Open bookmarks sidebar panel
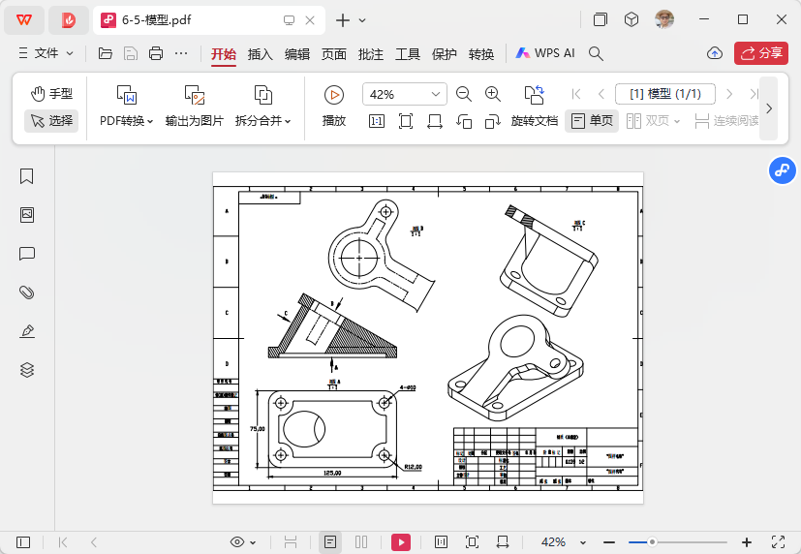The height and width of the screenshot is (554, 801). (x=26, y=176)
